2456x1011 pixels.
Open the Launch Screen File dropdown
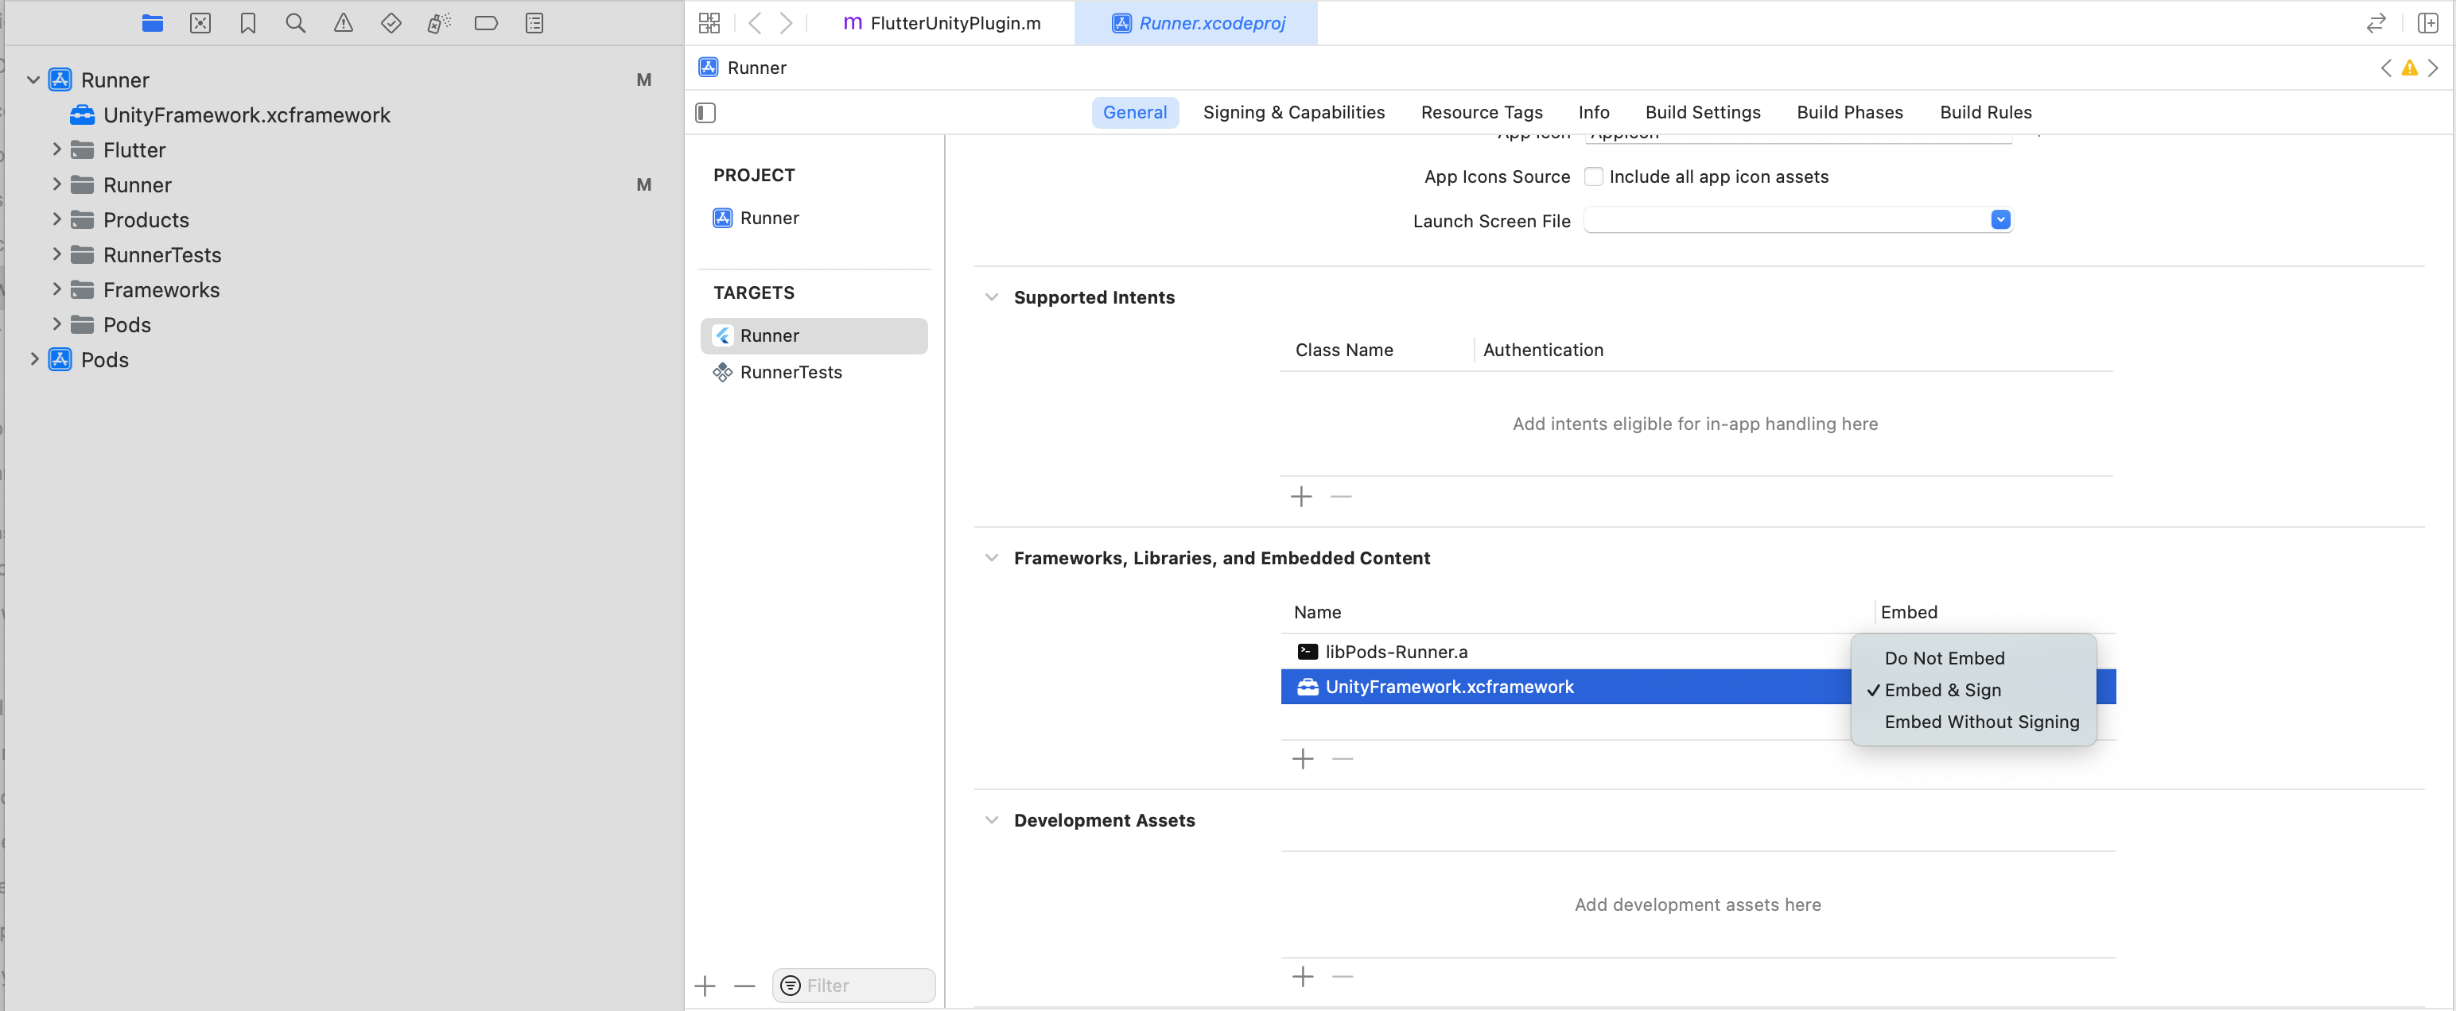tap(2000, 220)
